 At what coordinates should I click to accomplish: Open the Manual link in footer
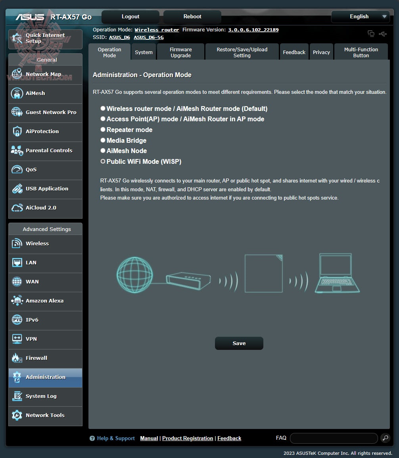(x=149, y=439)
